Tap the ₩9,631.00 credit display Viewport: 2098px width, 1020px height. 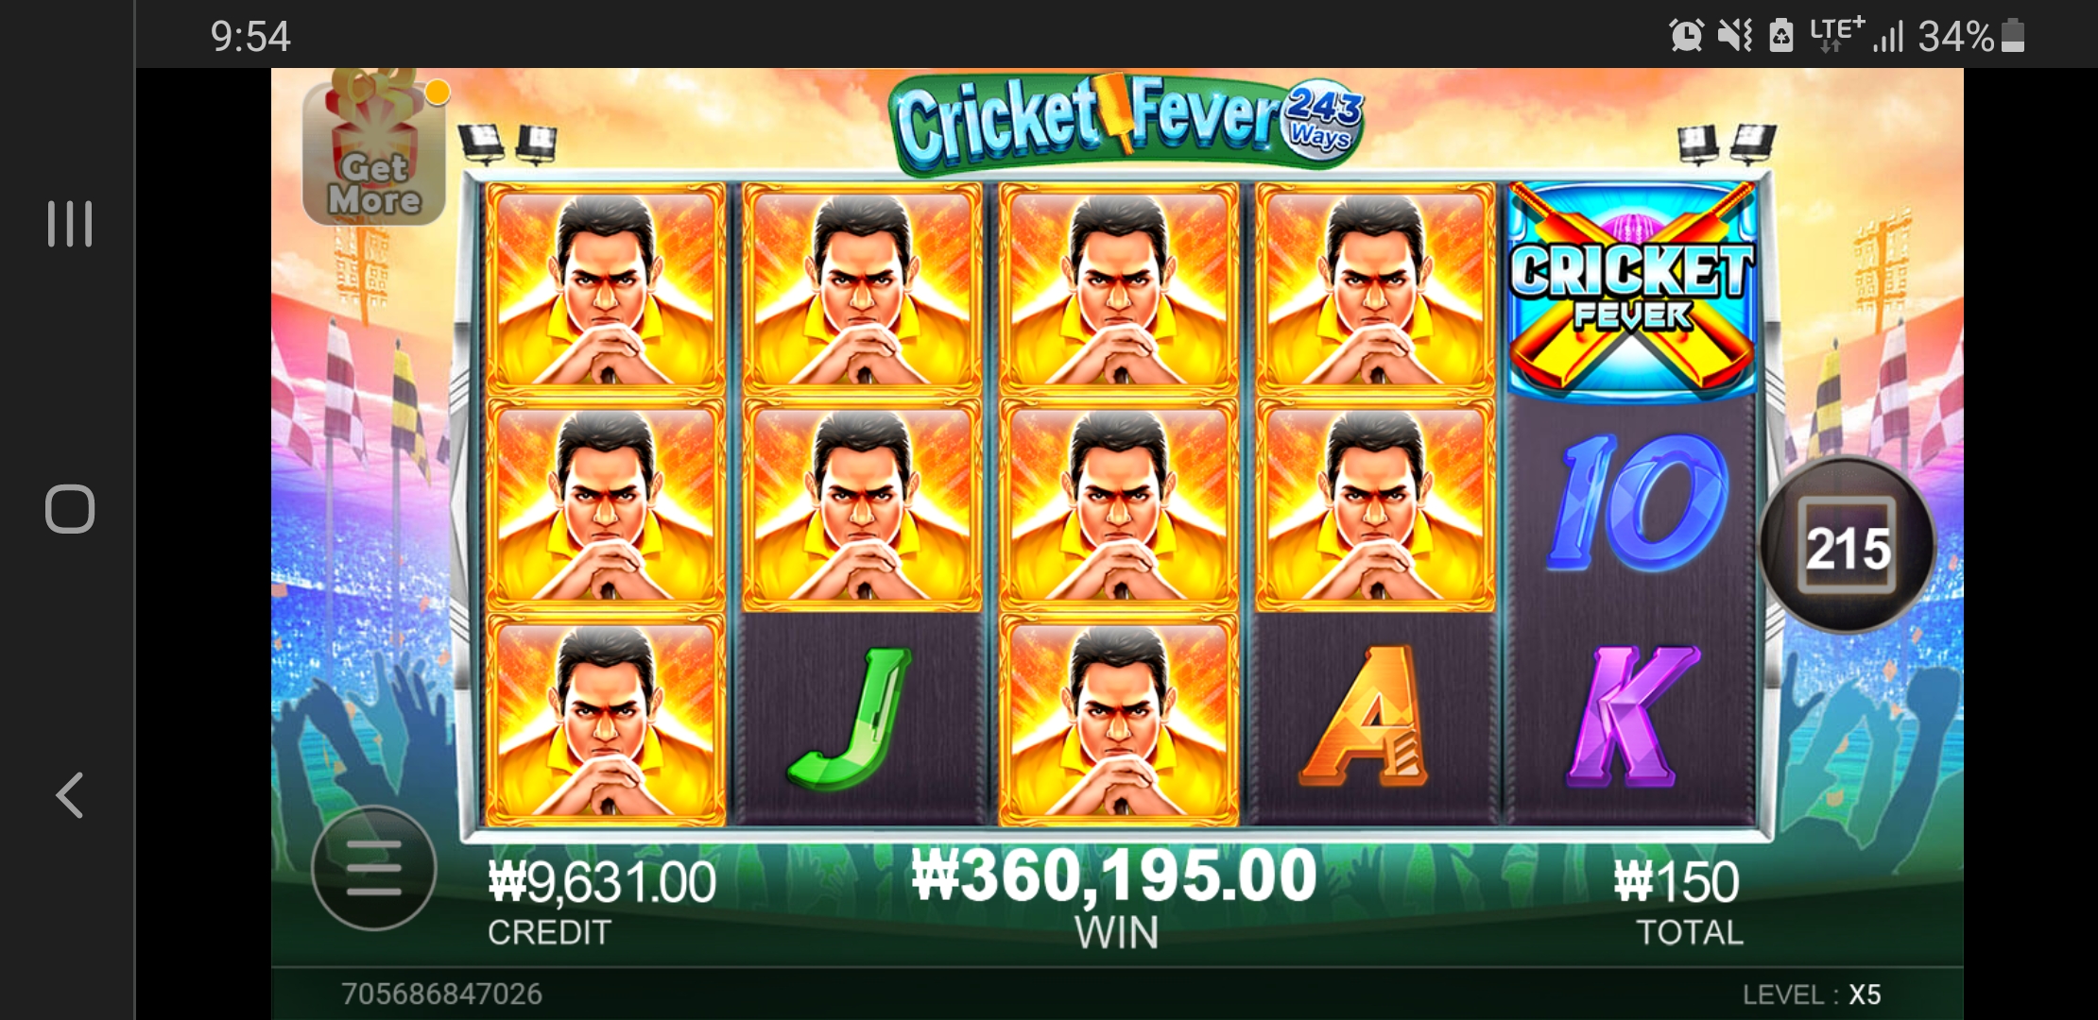[602, 882]
